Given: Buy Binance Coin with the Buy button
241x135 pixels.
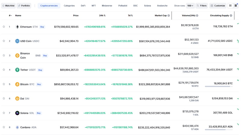Looking at the screenshot, I should coord(45,55).
